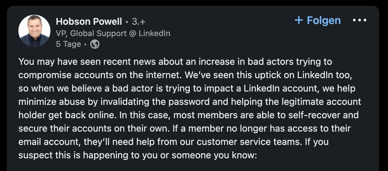This screenshot has width=388, height=171.
Task: Click the 5 Tage post timestamp
Action: click(68, 44)
